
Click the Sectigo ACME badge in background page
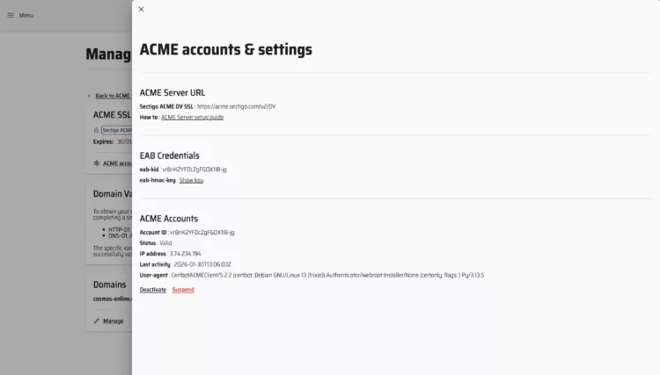[x=116, y=130]
